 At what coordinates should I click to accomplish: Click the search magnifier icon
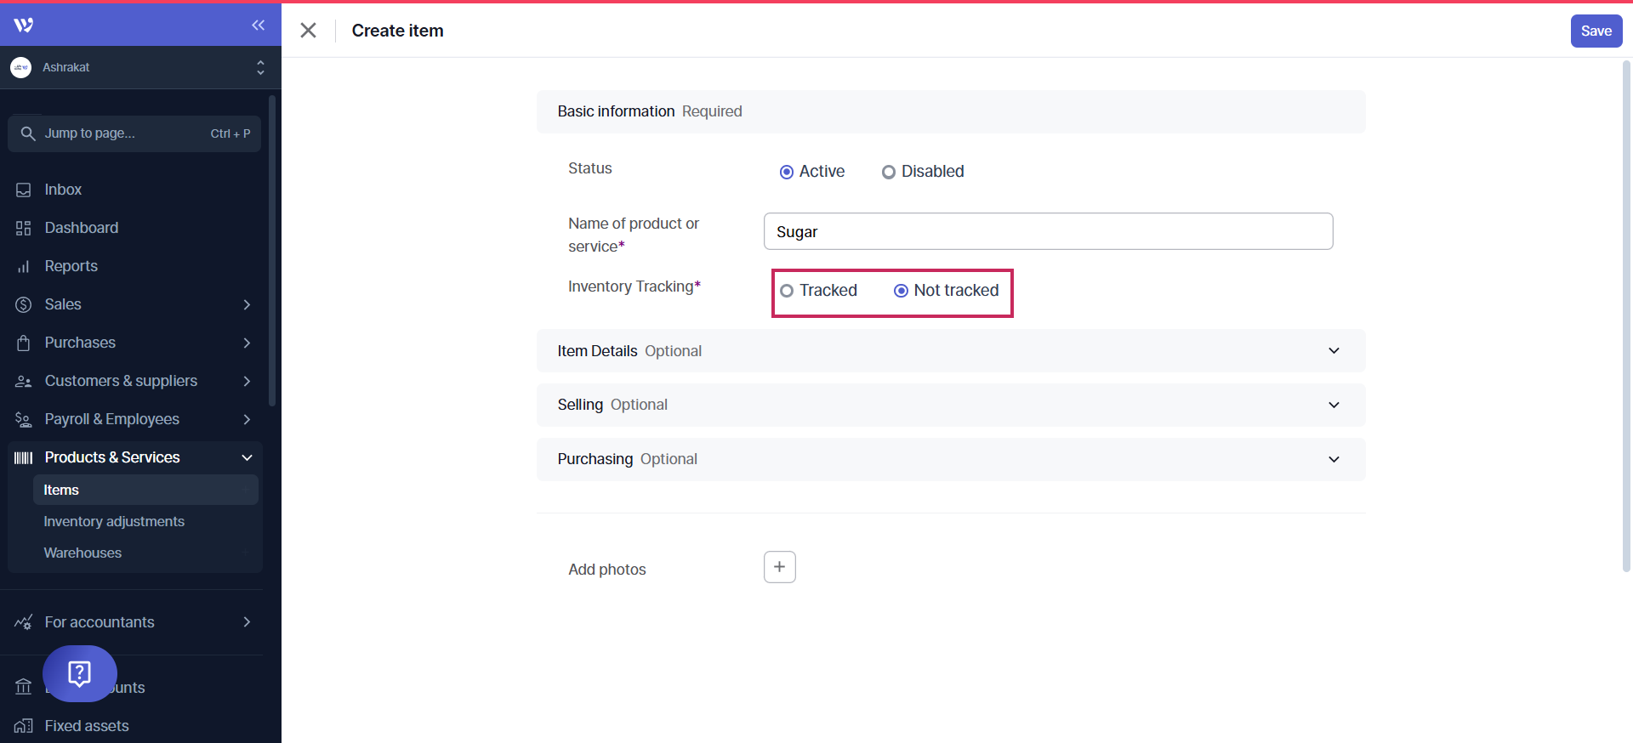27,133
